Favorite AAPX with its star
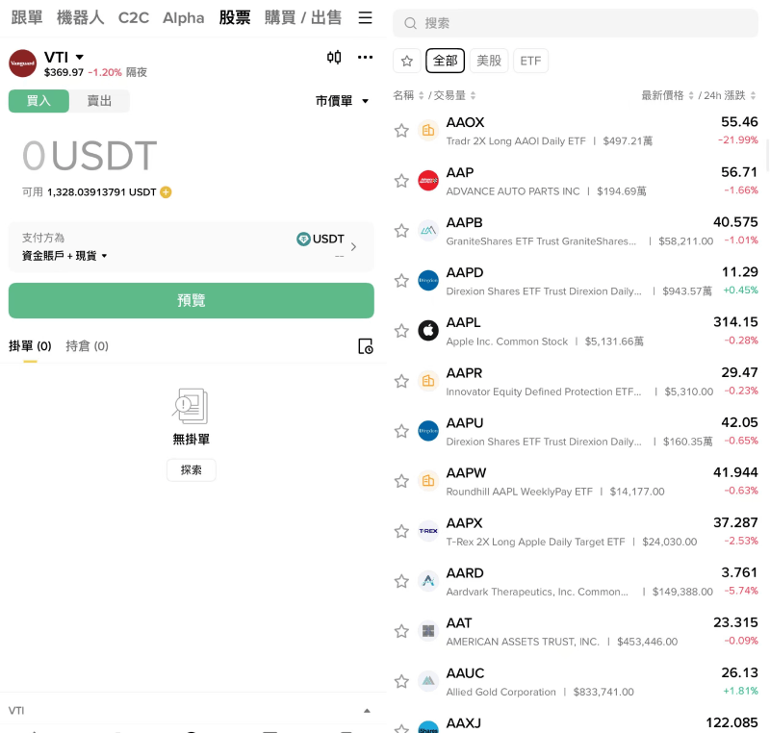Screen dimensions: 770x733 coord(401,531)
